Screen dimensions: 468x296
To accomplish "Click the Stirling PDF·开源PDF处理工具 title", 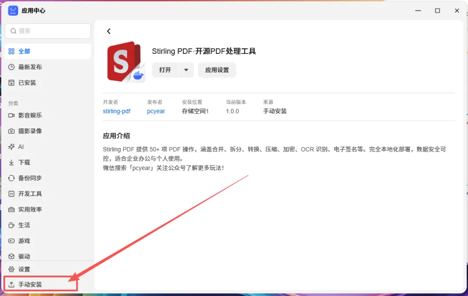I will (x=204, y=51).
